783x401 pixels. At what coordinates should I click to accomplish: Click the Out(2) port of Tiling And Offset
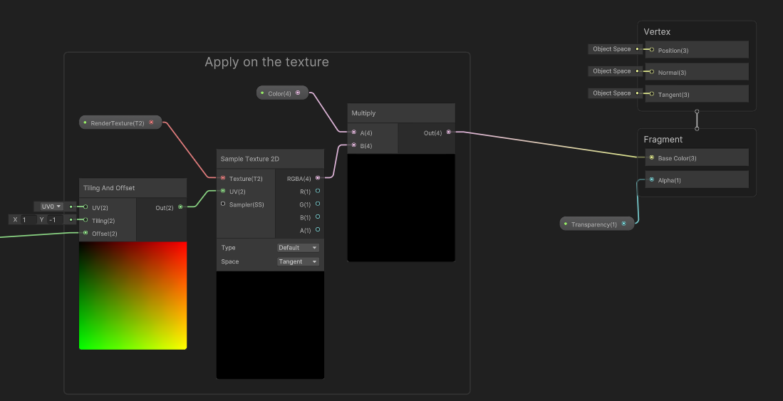coord(180,207)
